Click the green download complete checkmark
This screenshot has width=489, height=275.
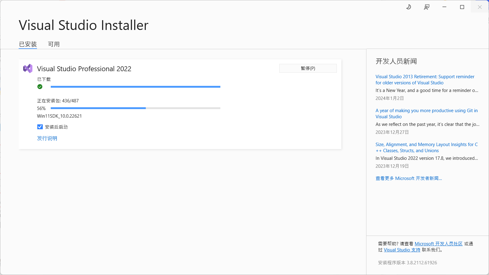[40, 87]
